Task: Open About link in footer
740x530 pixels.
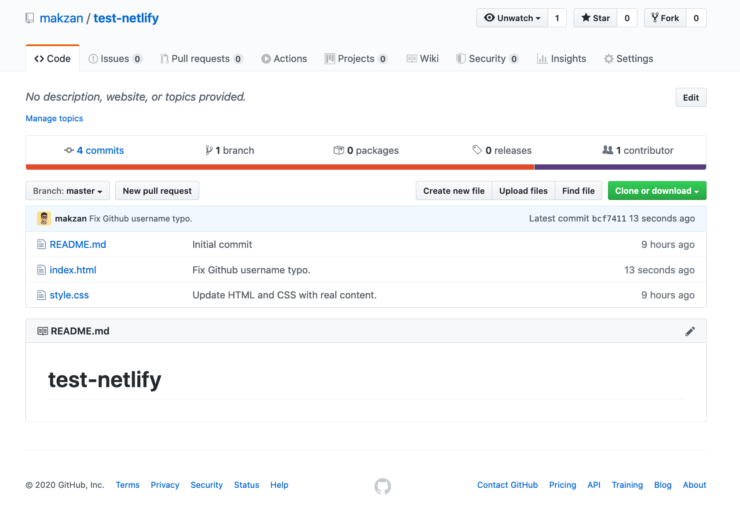Action: (695, 485)
